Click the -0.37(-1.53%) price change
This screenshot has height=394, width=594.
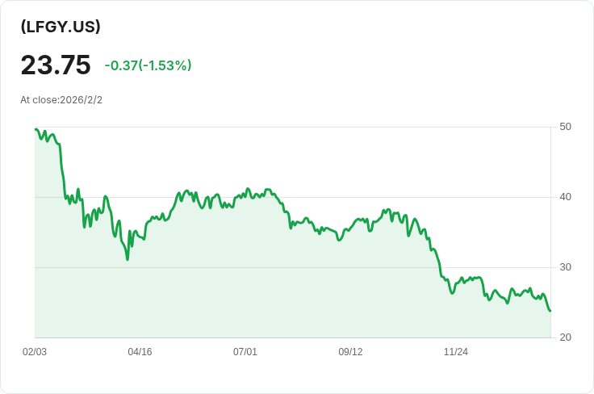click(148, 65)
